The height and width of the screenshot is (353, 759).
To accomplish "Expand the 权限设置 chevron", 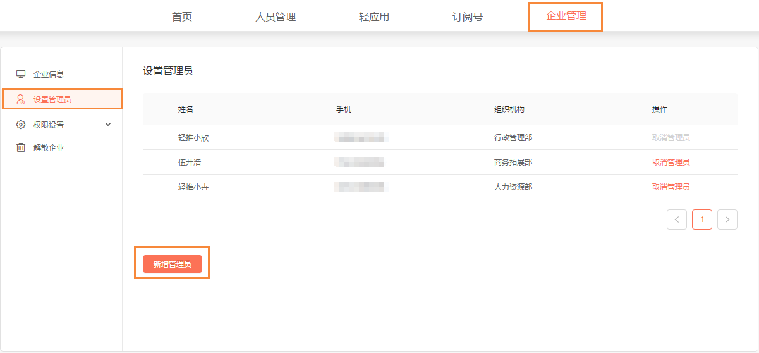I will (108, 125).
